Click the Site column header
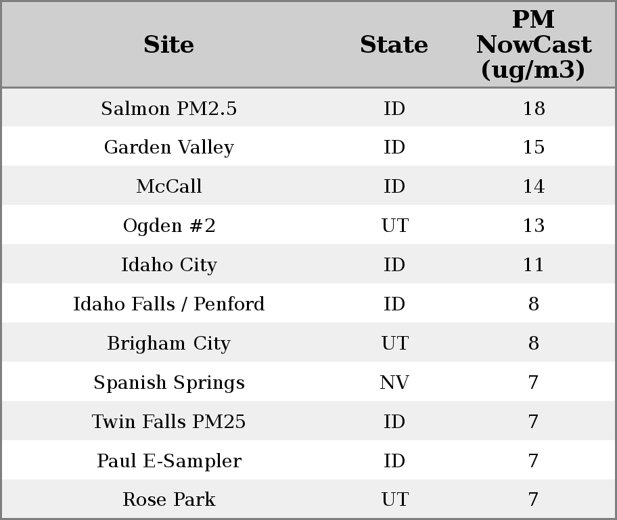 coord(168,45)
